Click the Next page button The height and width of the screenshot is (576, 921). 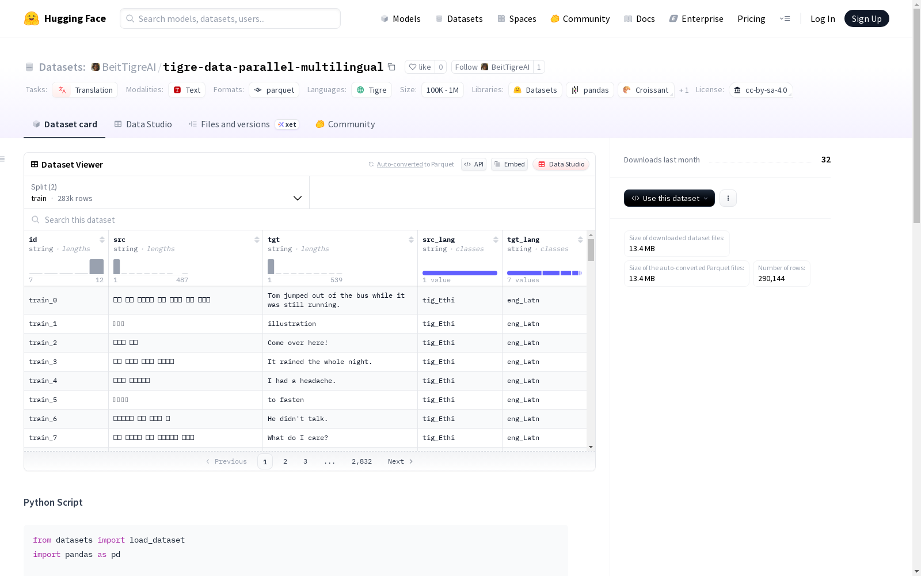401,461
